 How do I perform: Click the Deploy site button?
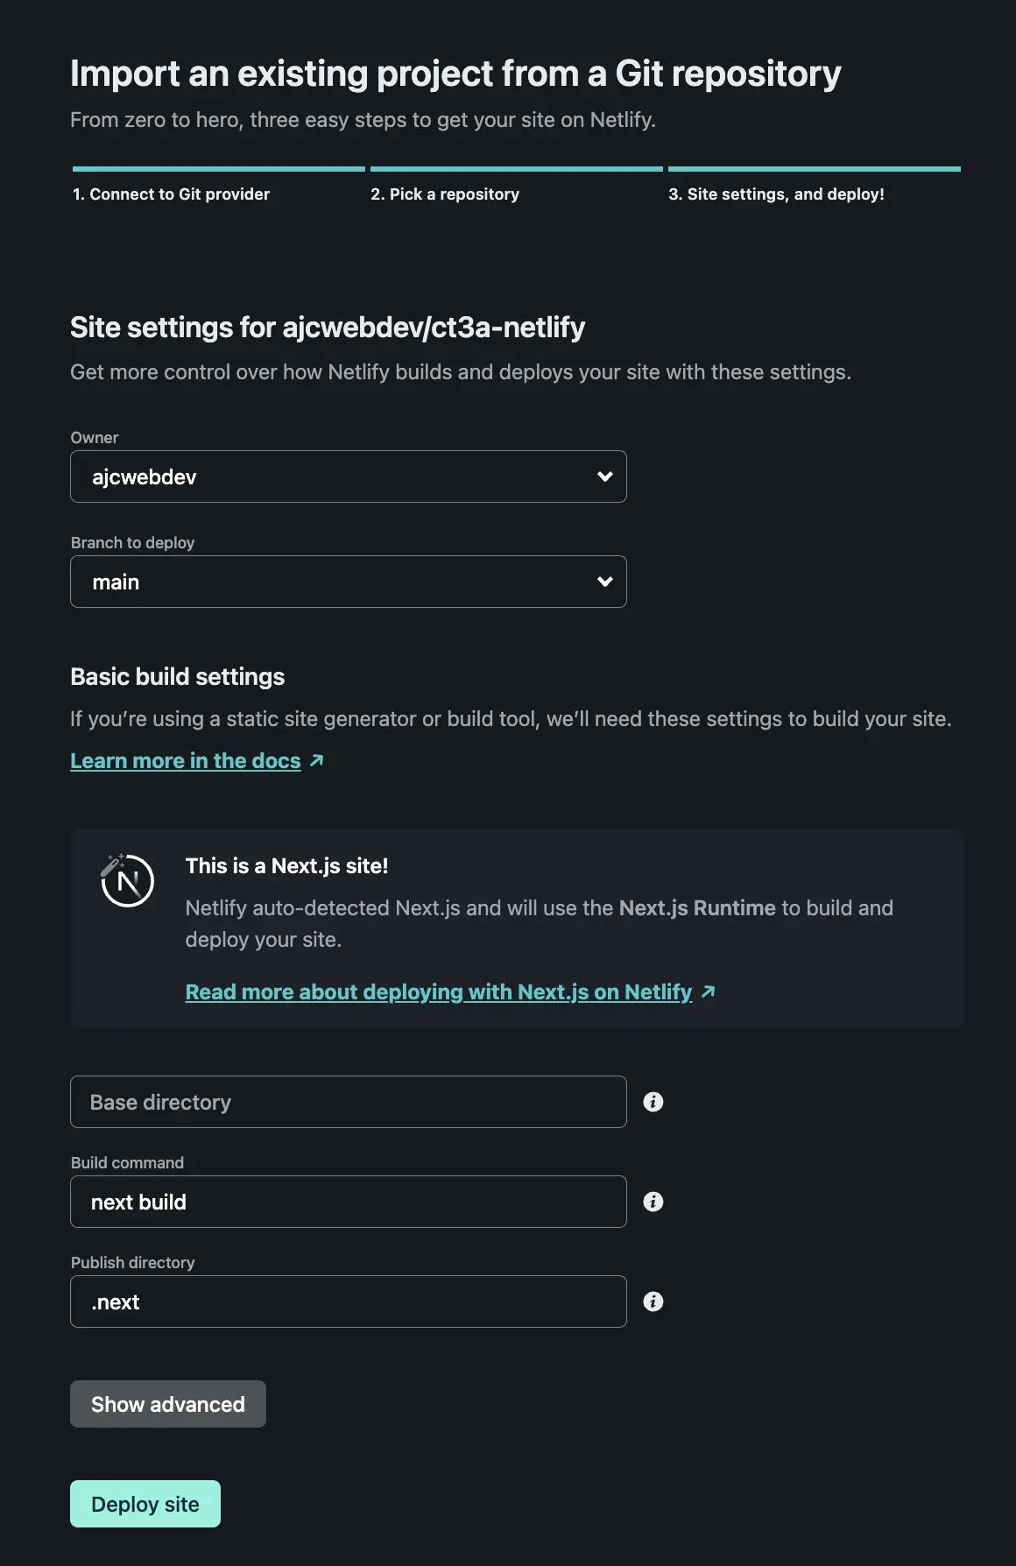click(145, 1504)
